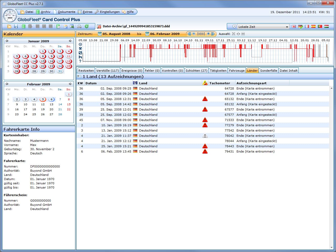Select day 15 in Januar 2009 calendar
The image size is (336, 252).
tap(43, 61)
